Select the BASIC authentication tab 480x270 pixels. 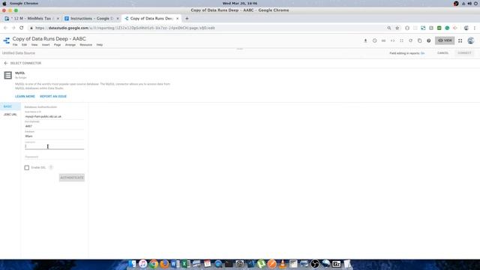tap(10, 106)
